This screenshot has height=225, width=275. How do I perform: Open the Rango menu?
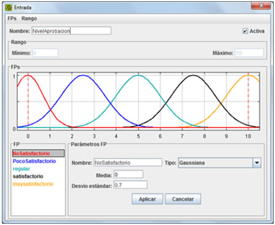[29, 18]
